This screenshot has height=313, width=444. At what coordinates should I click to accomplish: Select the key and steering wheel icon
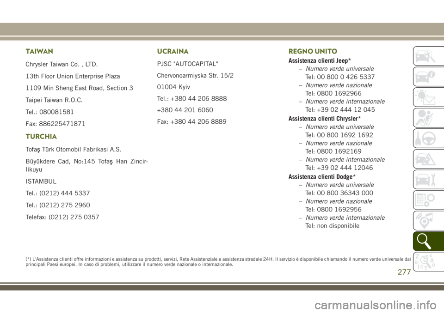pos(428,138)
